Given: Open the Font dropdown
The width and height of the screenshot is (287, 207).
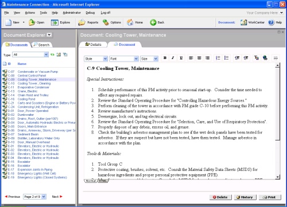Looking at the screenshot, I should (x=124, y=58).
